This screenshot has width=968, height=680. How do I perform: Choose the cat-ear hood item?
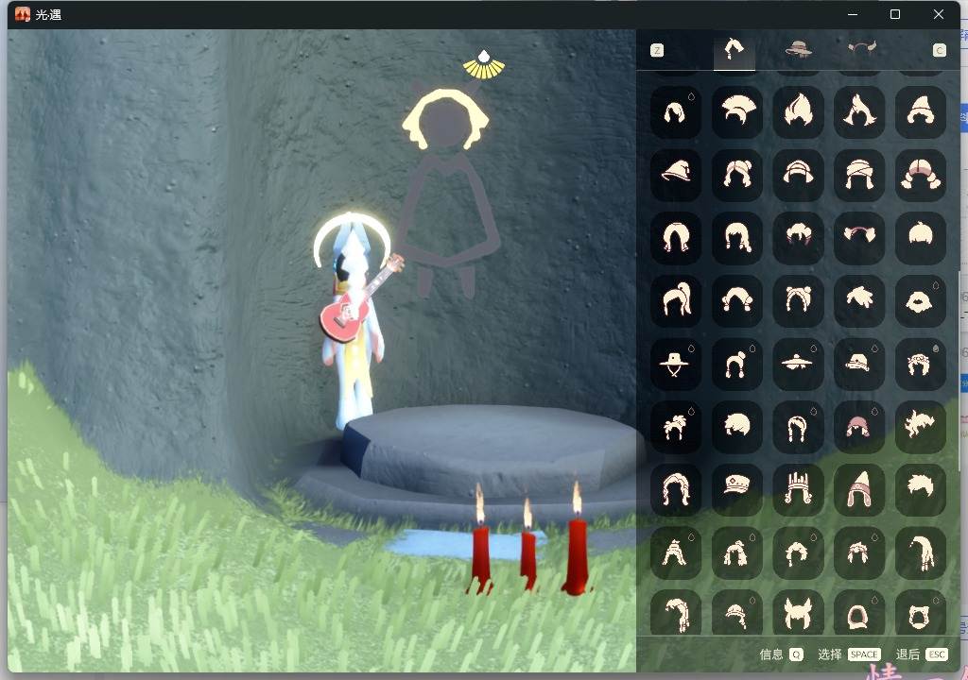921,614
